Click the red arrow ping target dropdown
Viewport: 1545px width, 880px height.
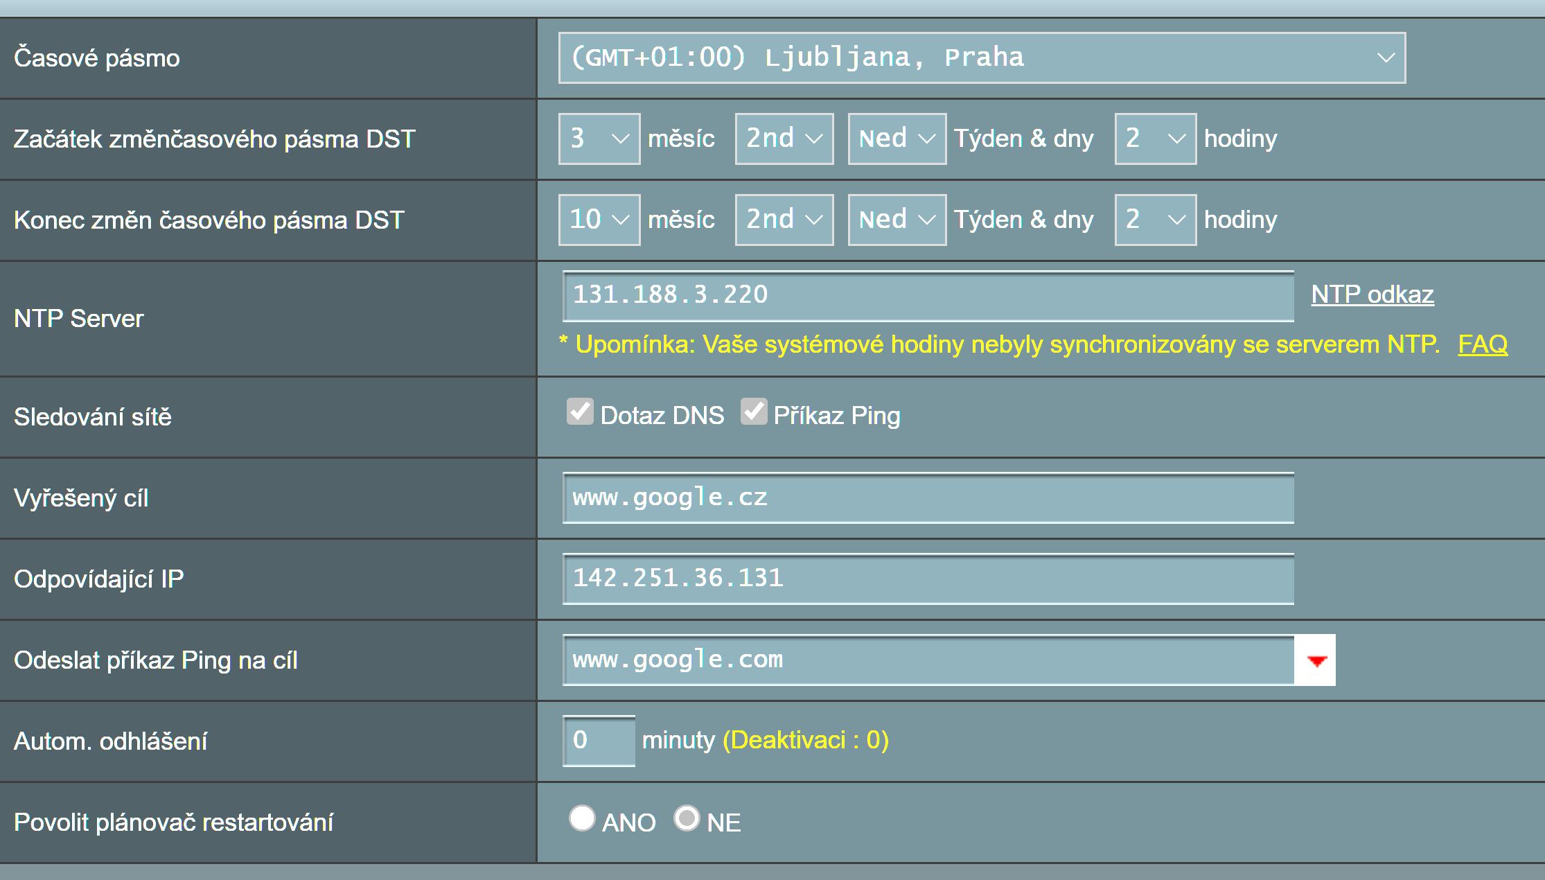pos(1316,660)
